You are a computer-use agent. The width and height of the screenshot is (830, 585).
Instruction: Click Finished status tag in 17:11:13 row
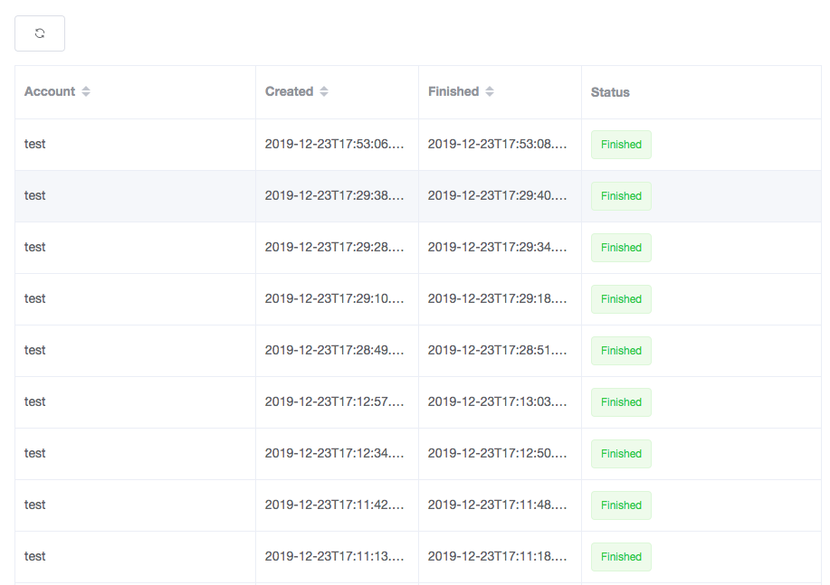pyautogui.click(x=621, y=557)
